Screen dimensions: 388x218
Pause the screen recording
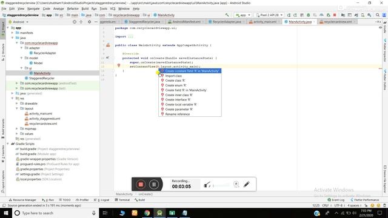pos(154,184)
